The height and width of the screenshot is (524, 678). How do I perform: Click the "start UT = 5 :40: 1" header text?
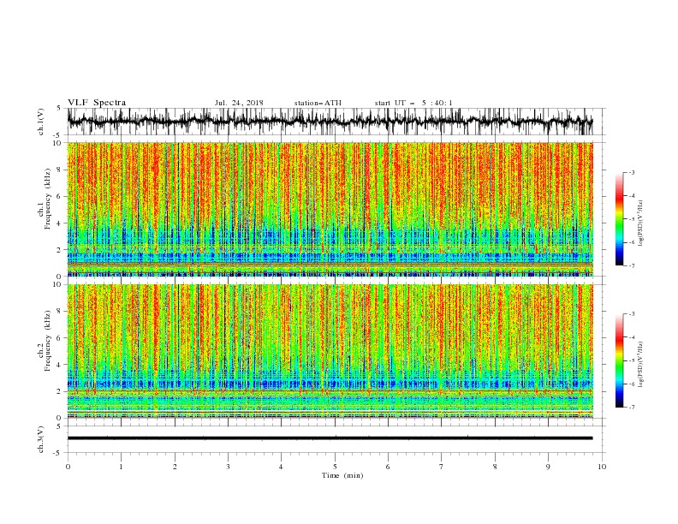[413, 103]
